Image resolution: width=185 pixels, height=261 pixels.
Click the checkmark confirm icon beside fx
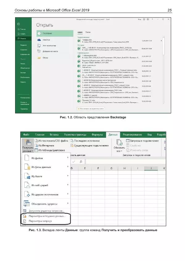click(x=74, y=162)
